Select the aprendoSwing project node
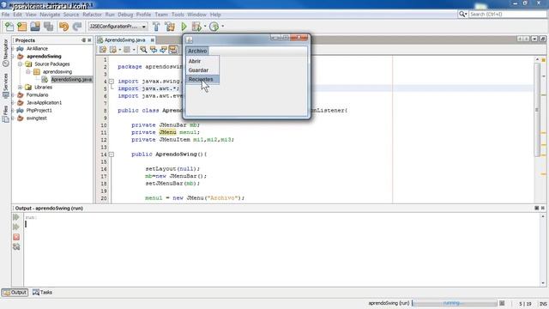 point(44,57)
